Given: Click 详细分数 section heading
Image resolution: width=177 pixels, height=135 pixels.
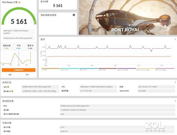Looking at the screenshot, I should pyautogui.click(x=7, y=123).
